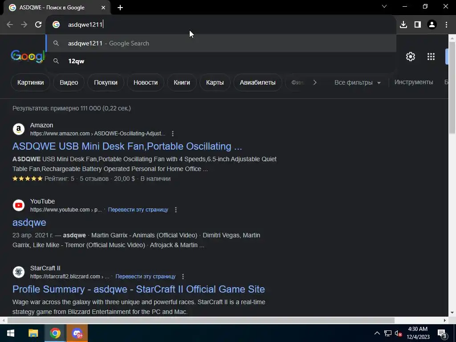Switch to the Новости filter
The height and width of the screenshot is (342, 456).
(146, 82)
